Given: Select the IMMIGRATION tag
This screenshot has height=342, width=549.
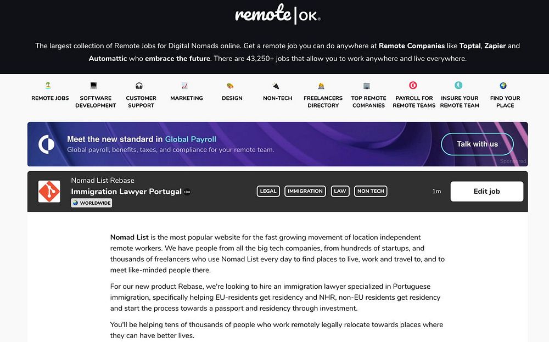Looking at the screenshot, I should click(x=305, y=191).
